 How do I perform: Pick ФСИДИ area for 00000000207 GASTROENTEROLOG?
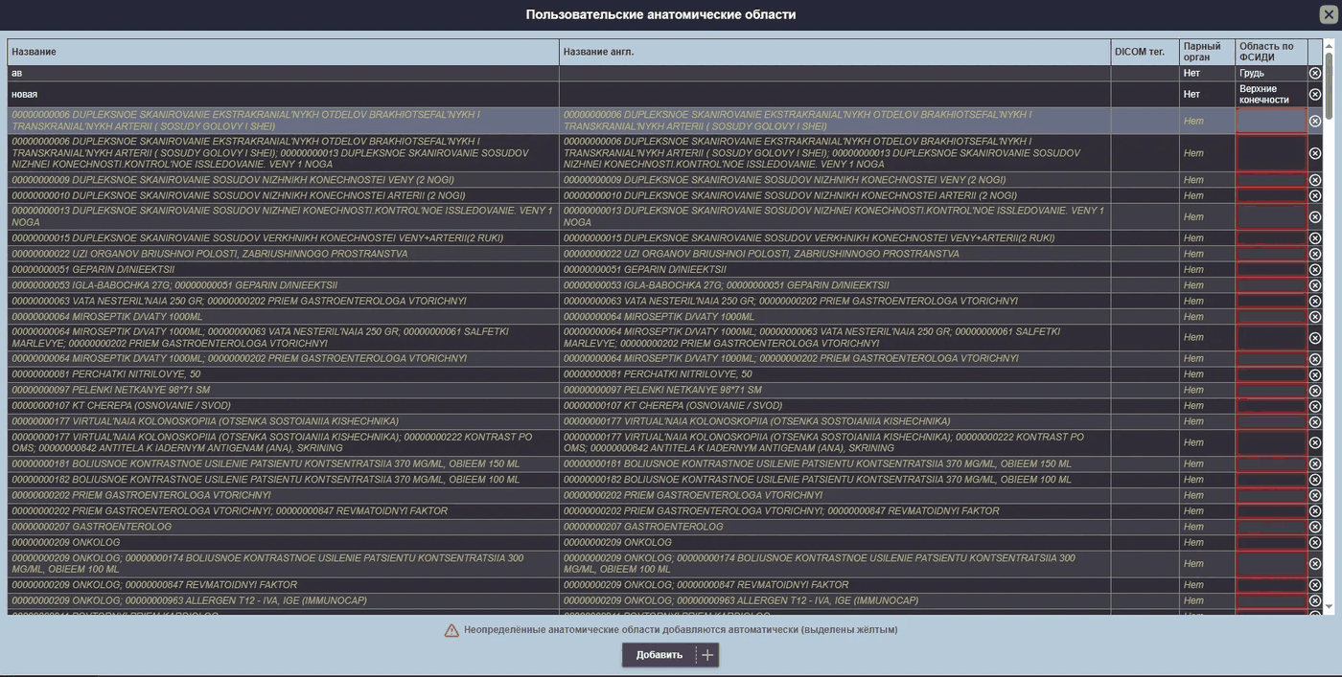coord(1271,527)
